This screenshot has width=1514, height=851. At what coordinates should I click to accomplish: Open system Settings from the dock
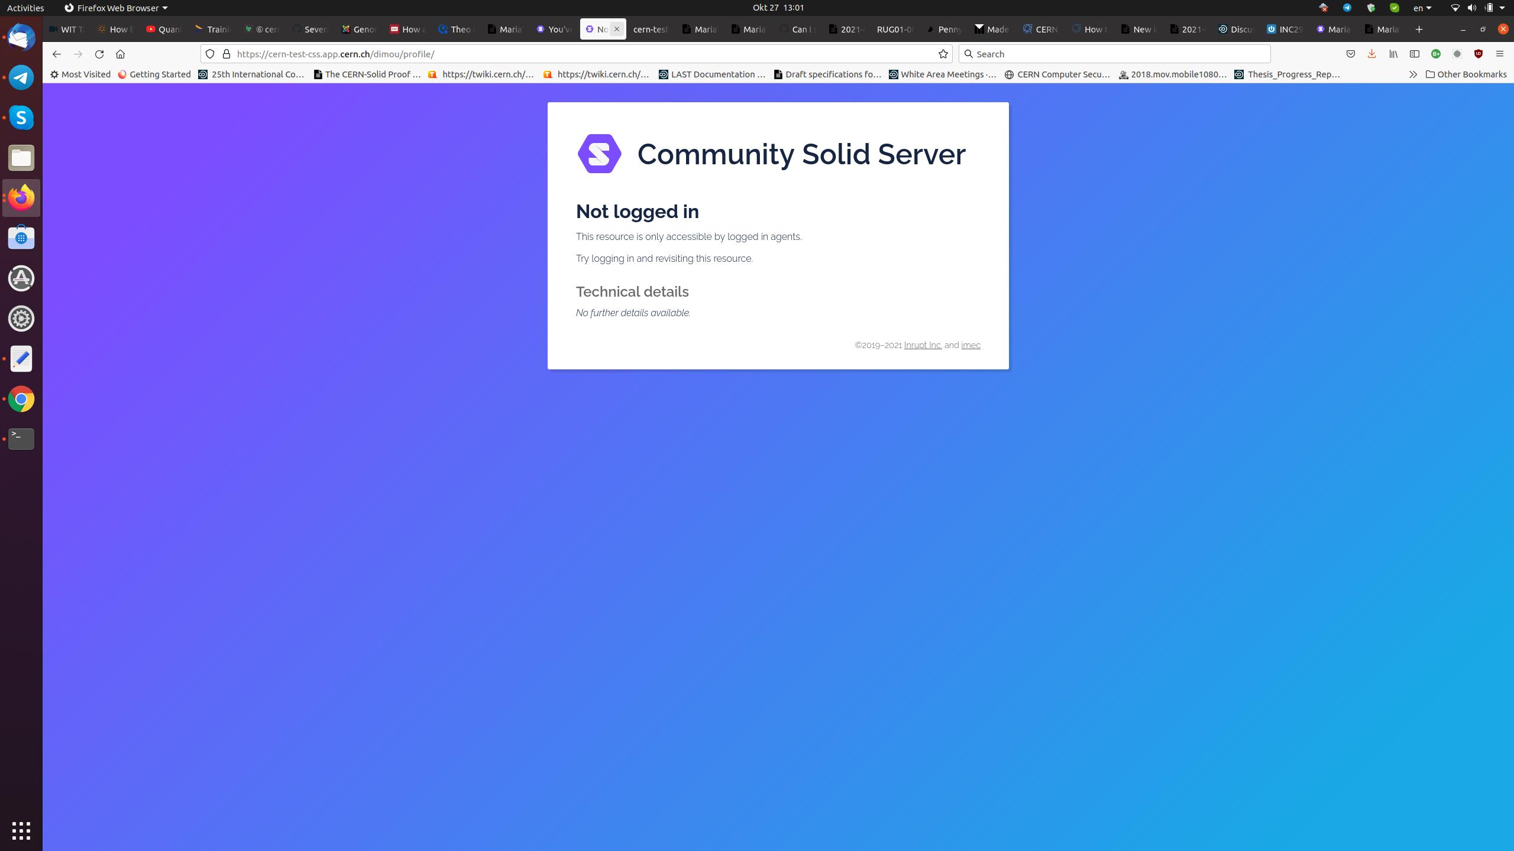click(21, 319)
